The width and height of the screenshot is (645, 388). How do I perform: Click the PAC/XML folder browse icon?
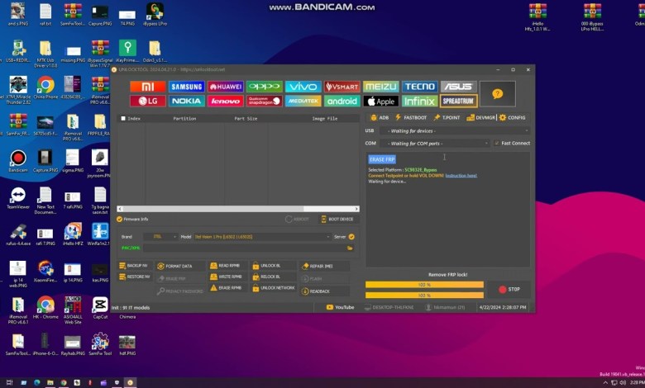click(x=350, y=248)
